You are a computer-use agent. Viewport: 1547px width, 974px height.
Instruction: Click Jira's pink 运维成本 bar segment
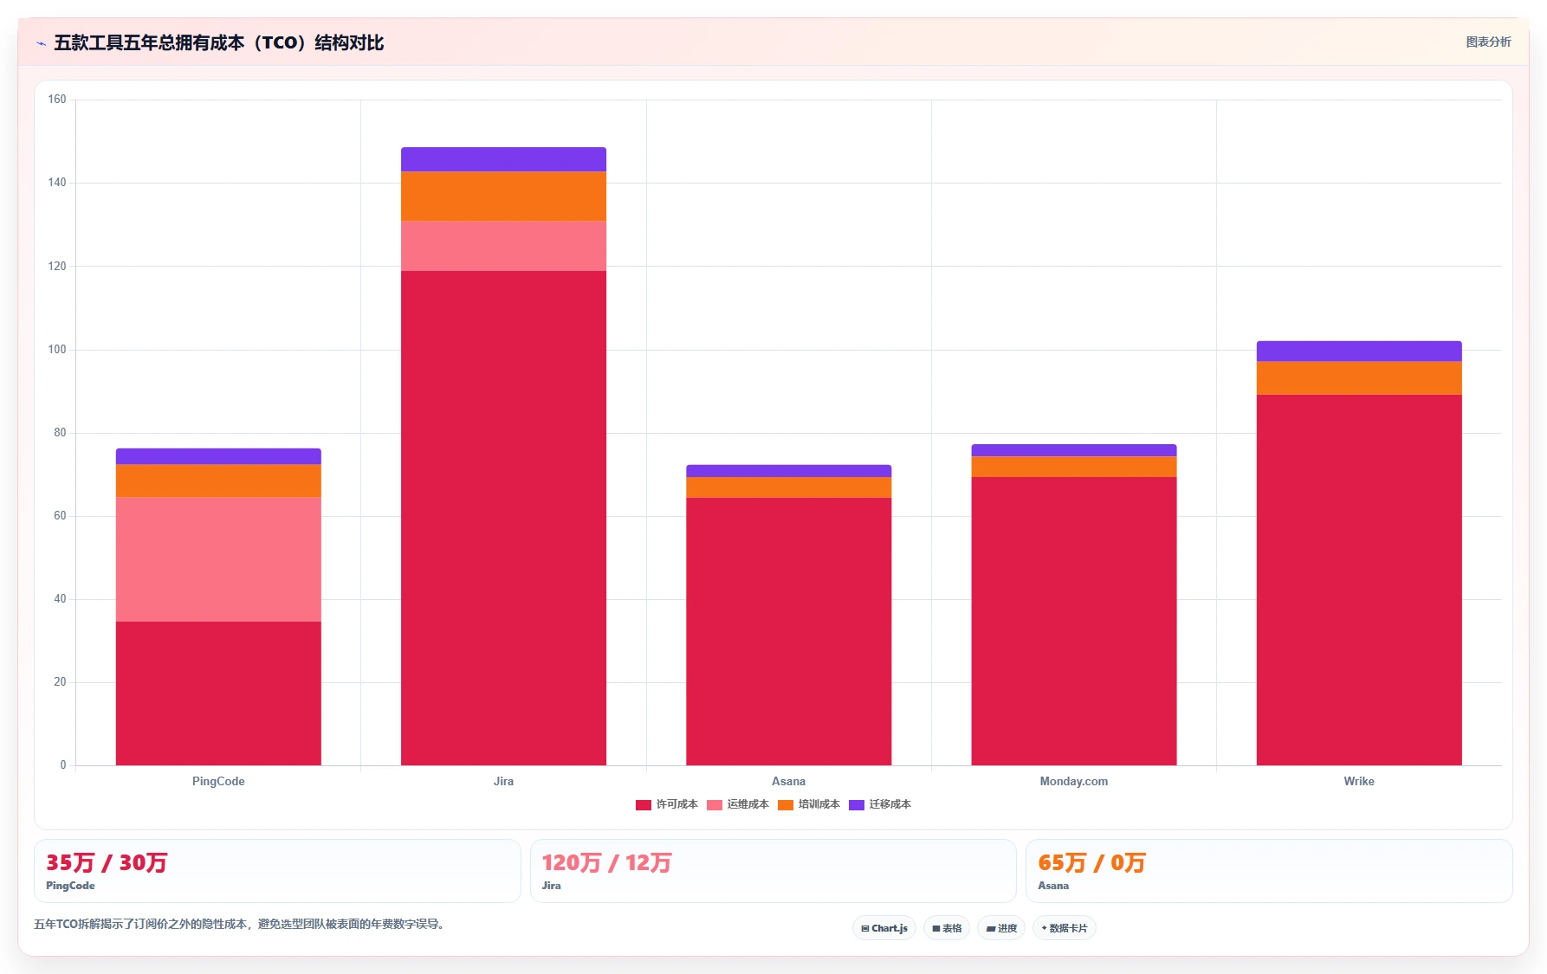coord(503,246)
